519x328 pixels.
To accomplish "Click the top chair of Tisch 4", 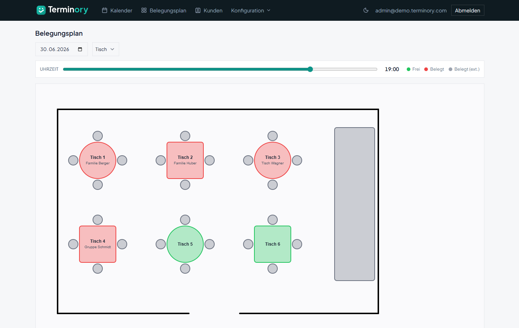I will (x=98, y=220).
